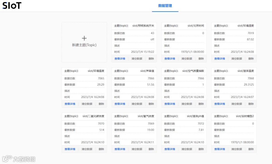Delete the siot/空气质量指数 topic
This screenshot has height=164, width=272.
pos(201,104)
